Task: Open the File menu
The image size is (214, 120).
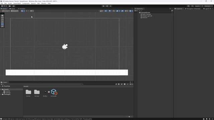Action: click(2, 3)
